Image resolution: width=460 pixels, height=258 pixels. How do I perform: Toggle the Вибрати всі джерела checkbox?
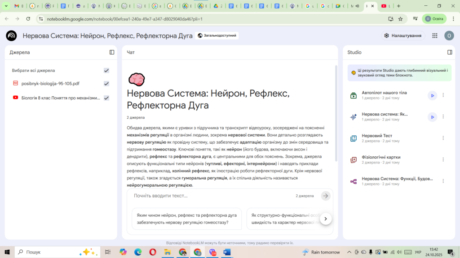click(106, 70)
